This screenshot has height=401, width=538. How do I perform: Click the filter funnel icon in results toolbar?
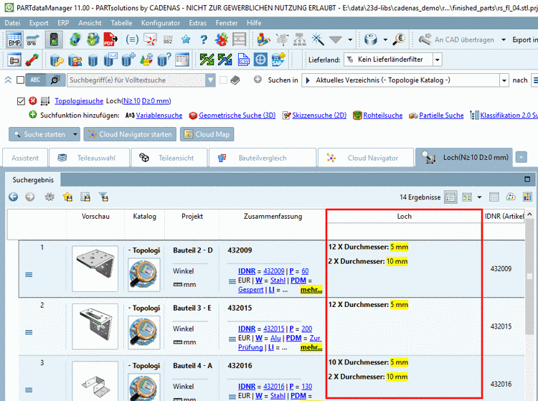[x=103, y=197]
